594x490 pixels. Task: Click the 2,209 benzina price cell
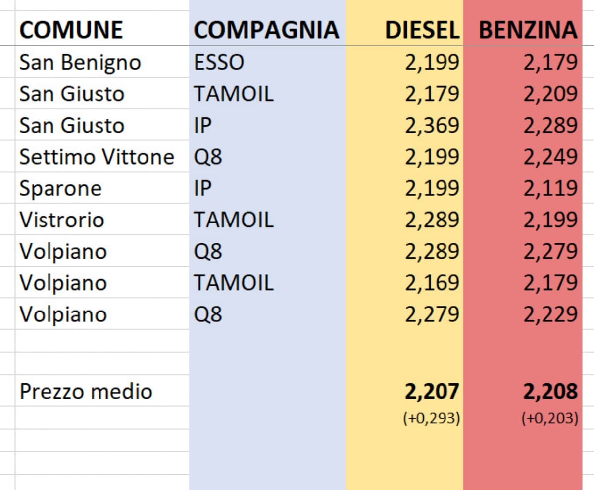[550, 94]
